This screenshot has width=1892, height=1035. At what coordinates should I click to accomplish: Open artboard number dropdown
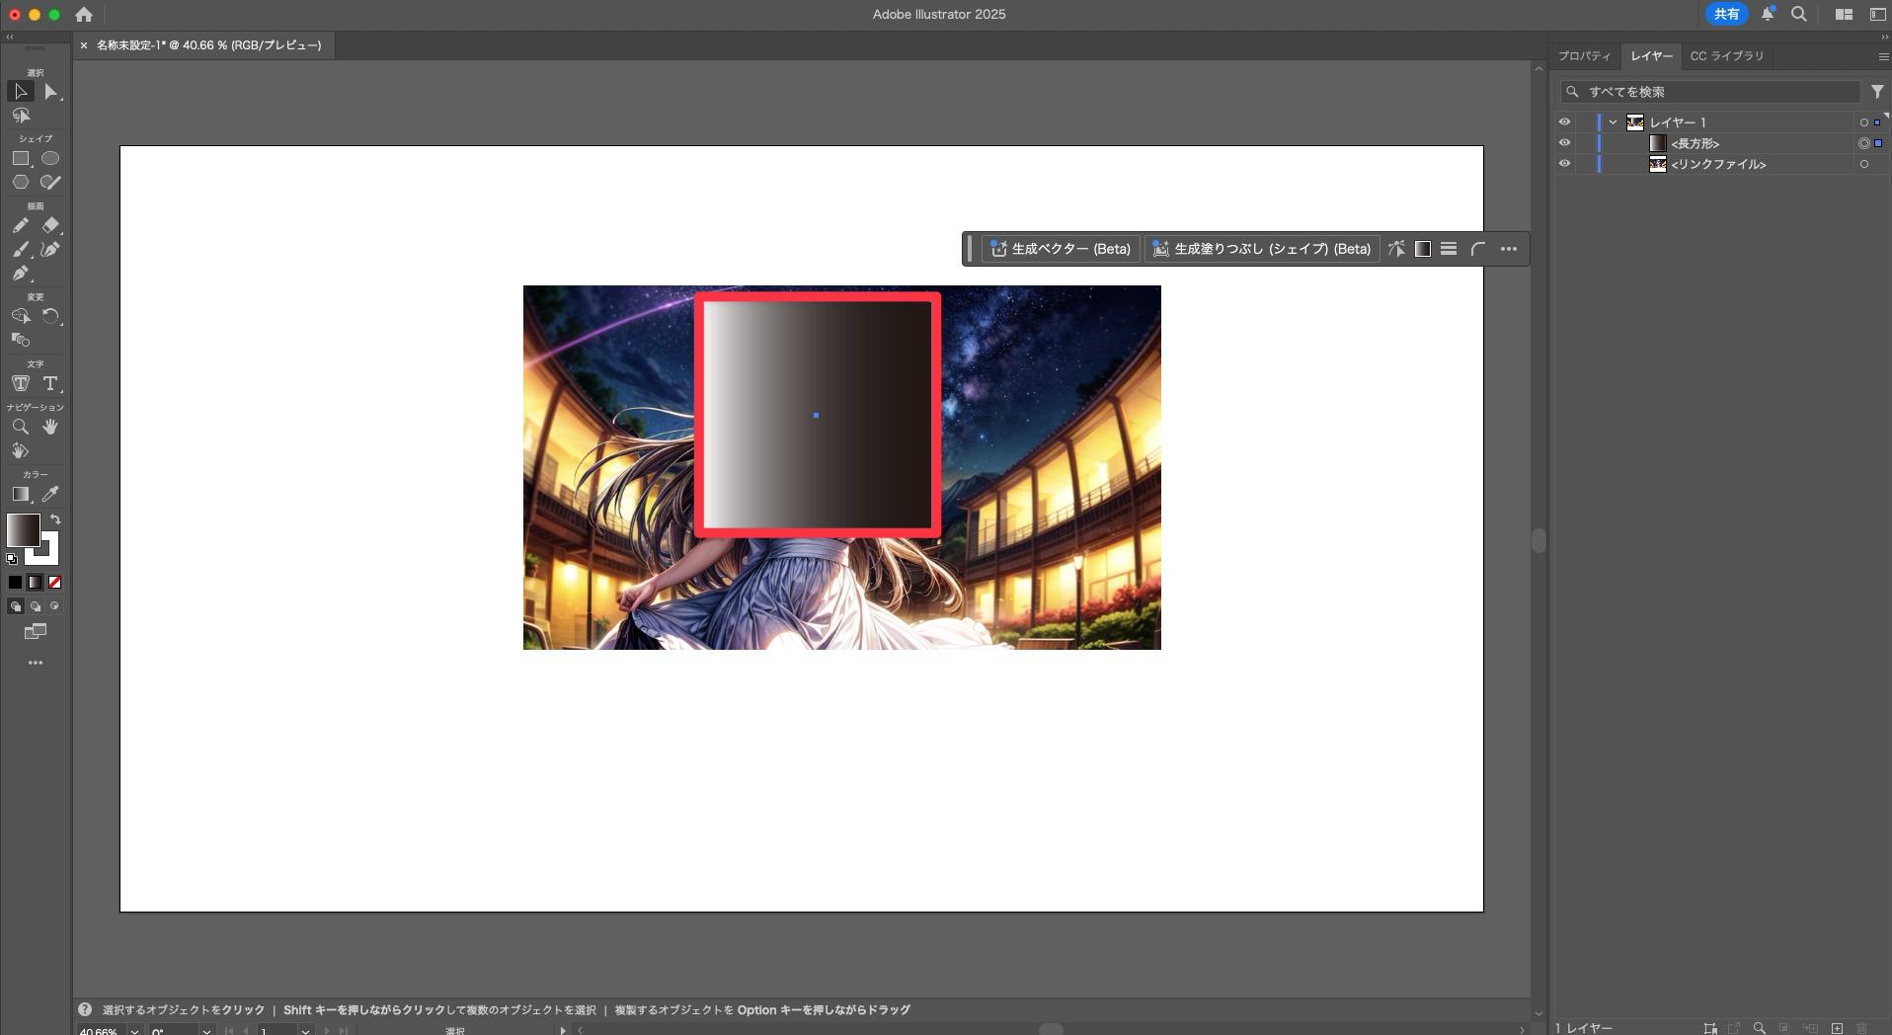pyautogui.click(x=305, y=1031)
